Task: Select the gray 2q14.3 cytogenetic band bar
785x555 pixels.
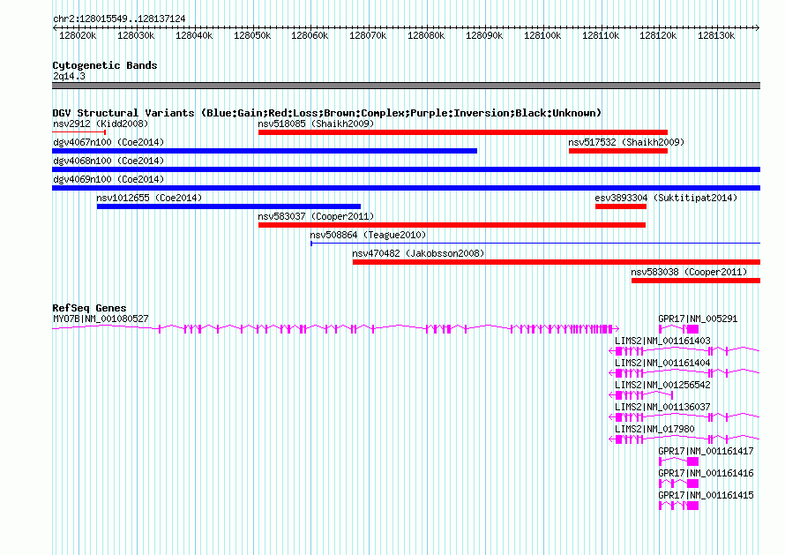Action: (x=406, y=86)
